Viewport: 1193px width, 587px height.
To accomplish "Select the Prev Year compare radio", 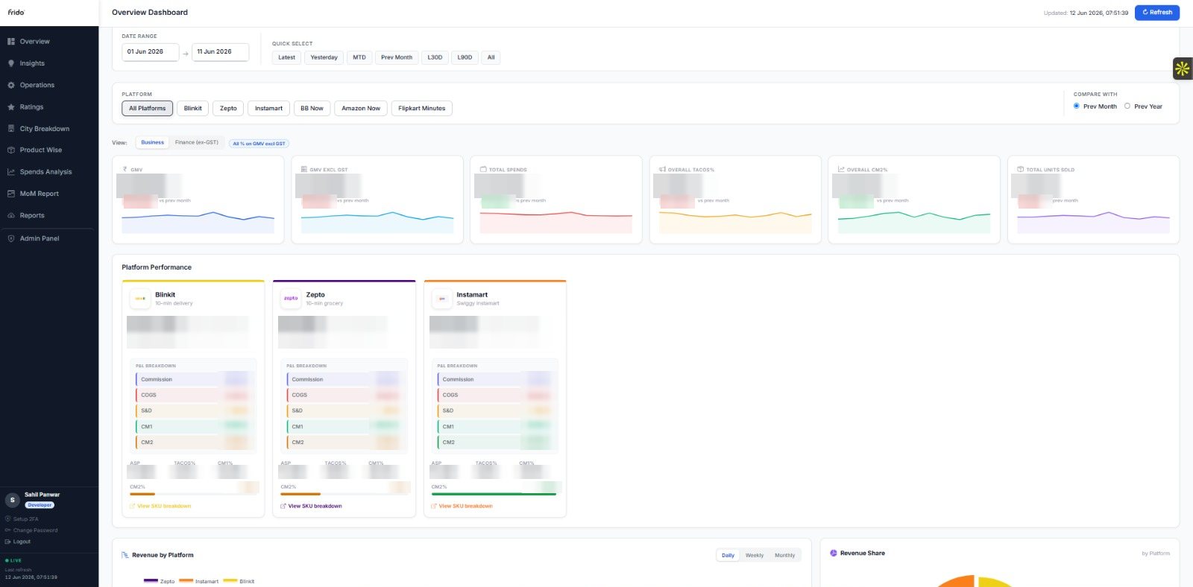I will pos(1127,106).
